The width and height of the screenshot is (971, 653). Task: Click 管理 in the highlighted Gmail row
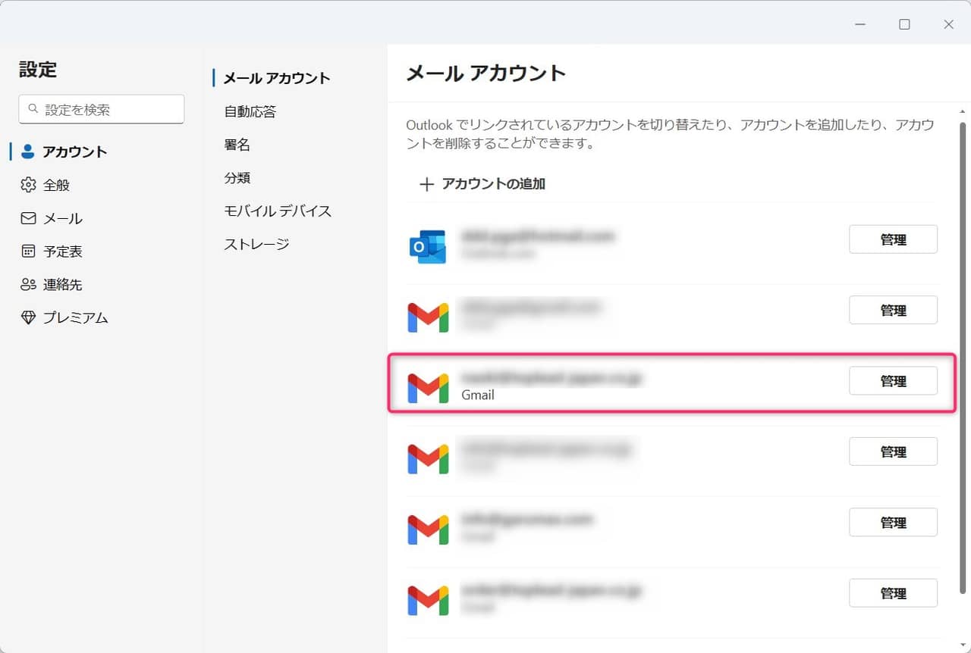tap(893, 381)
